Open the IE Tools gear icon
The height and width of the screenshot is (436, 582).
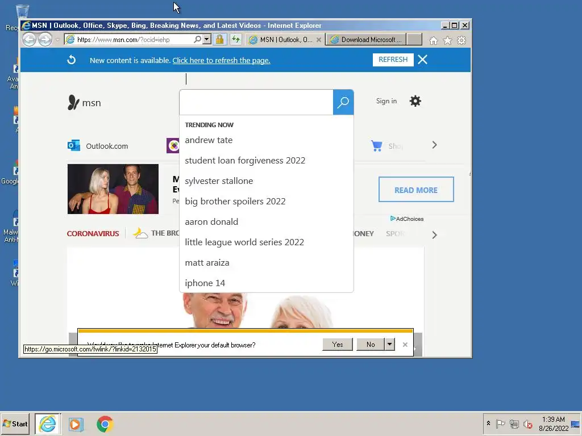click(x=462, y=40)
